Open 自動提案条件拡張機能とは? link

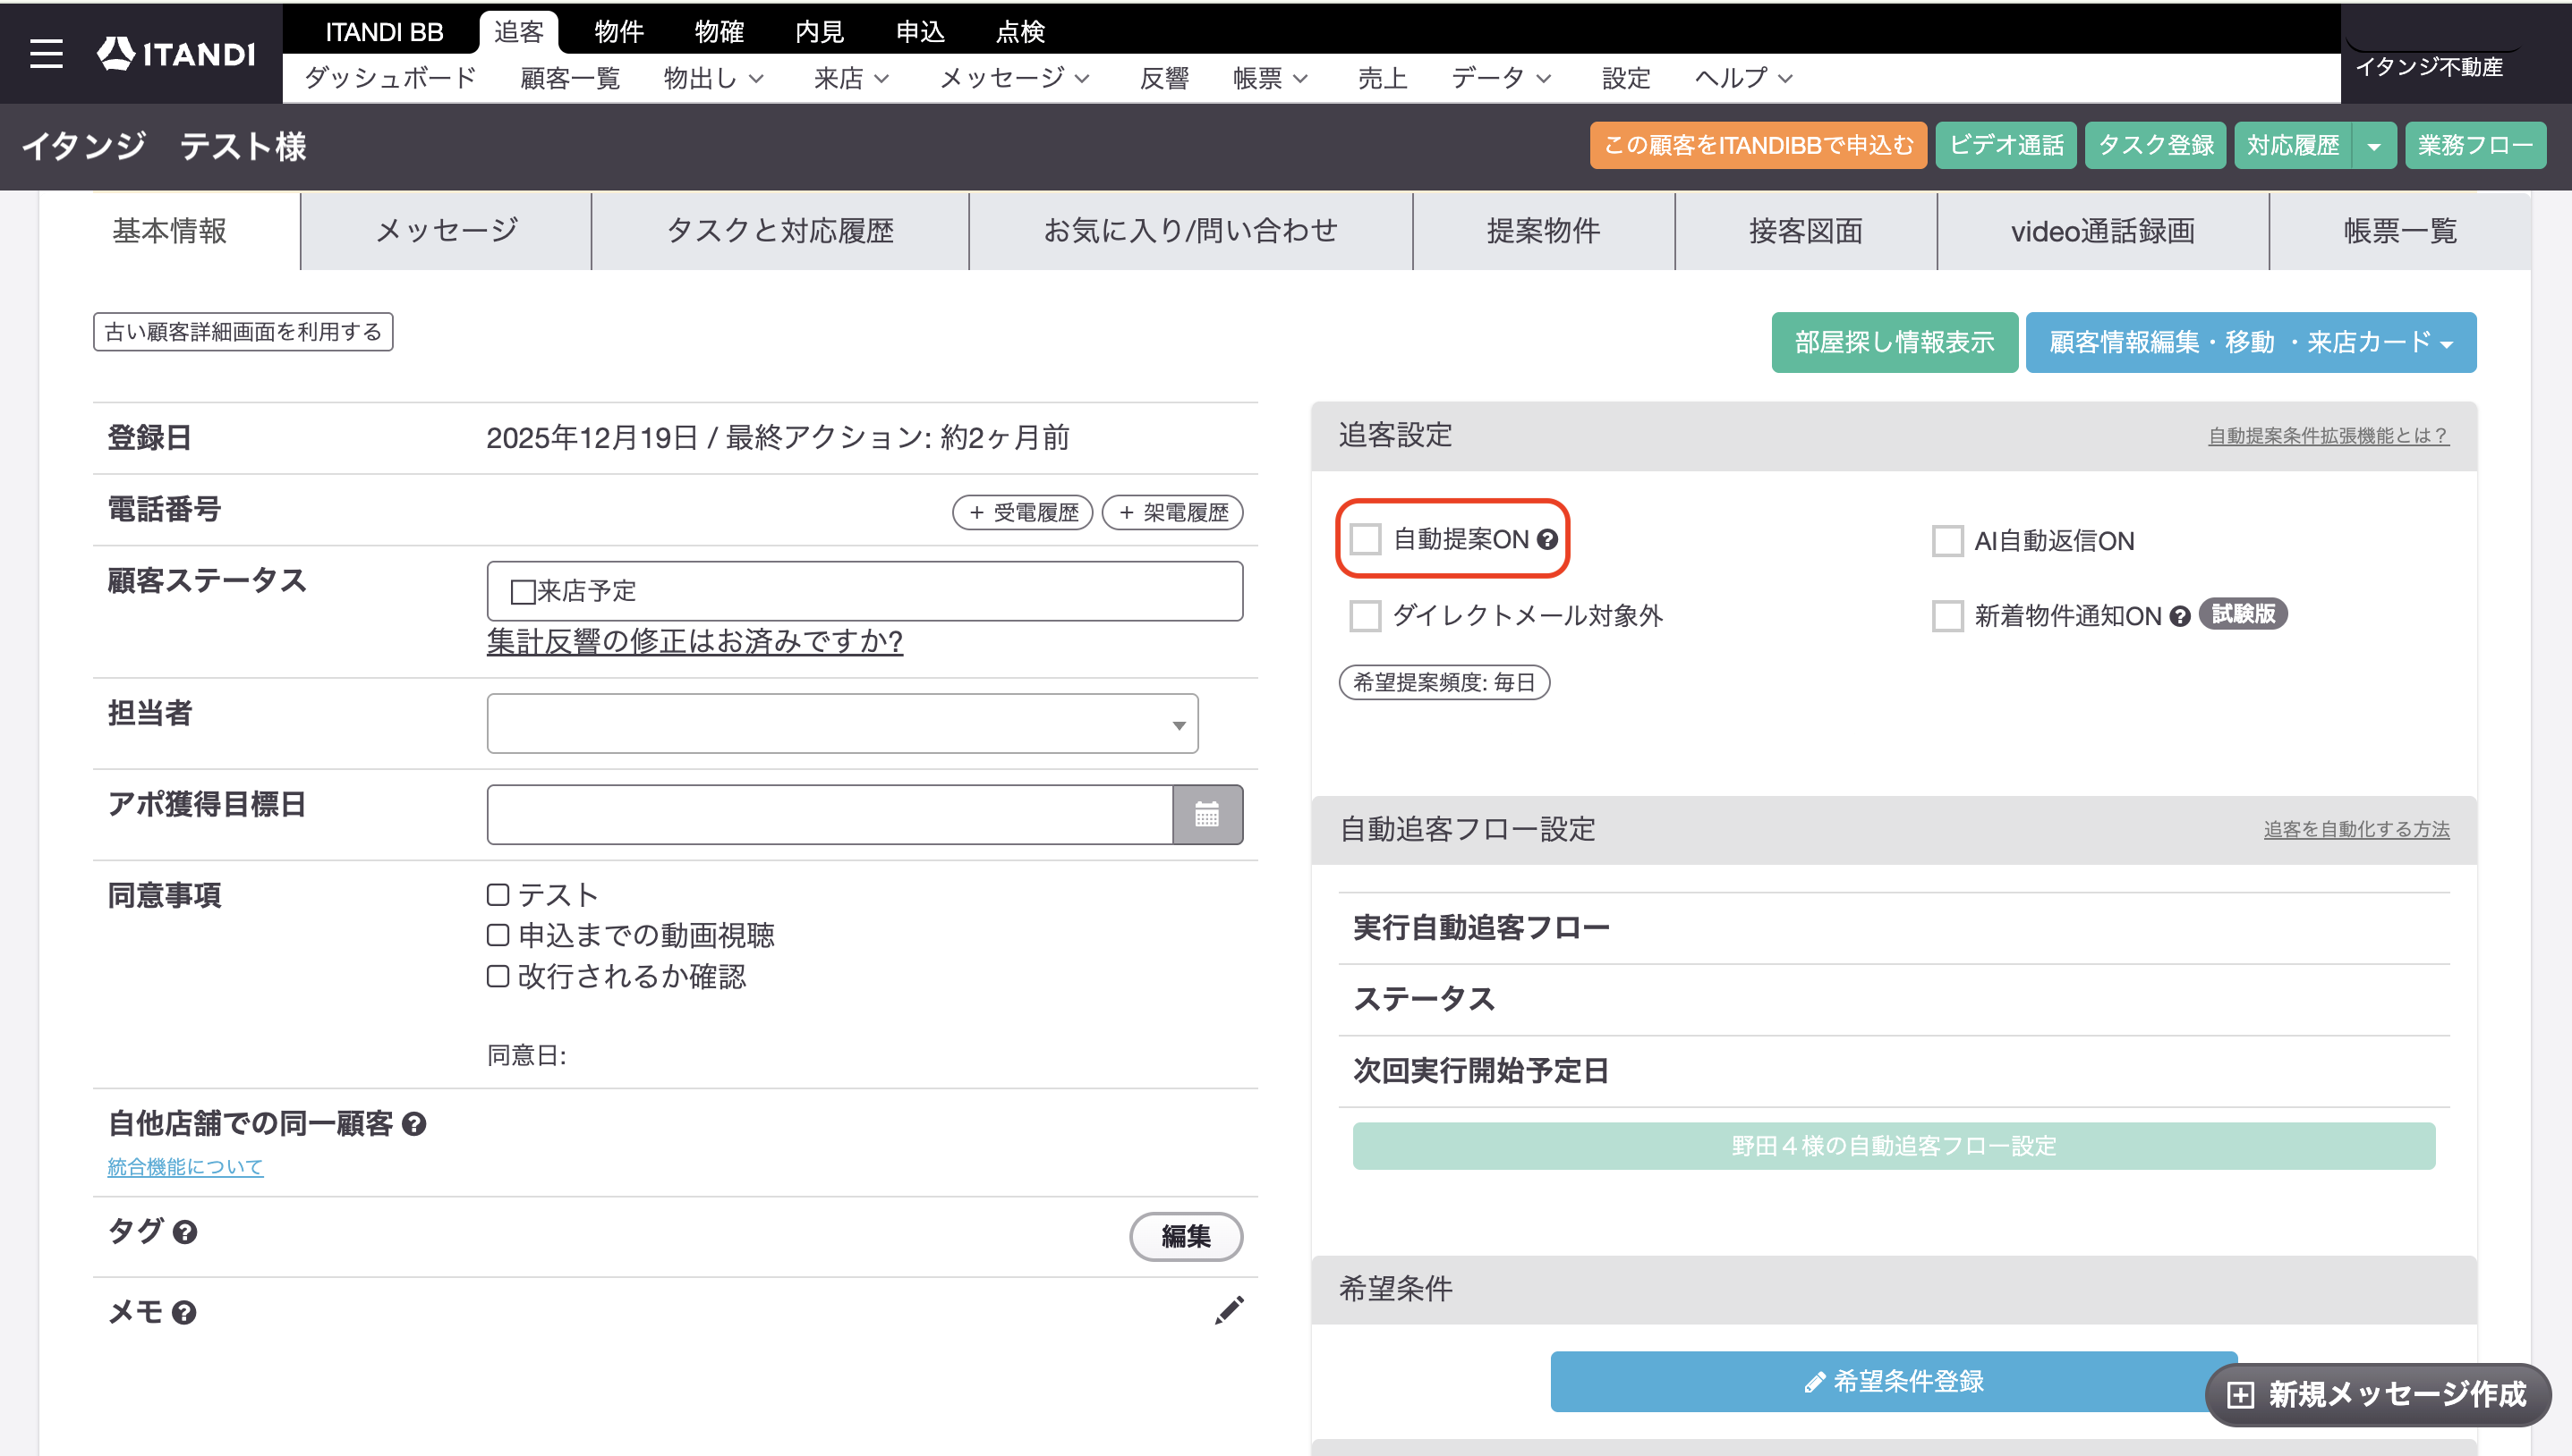tap(2329, 436)
